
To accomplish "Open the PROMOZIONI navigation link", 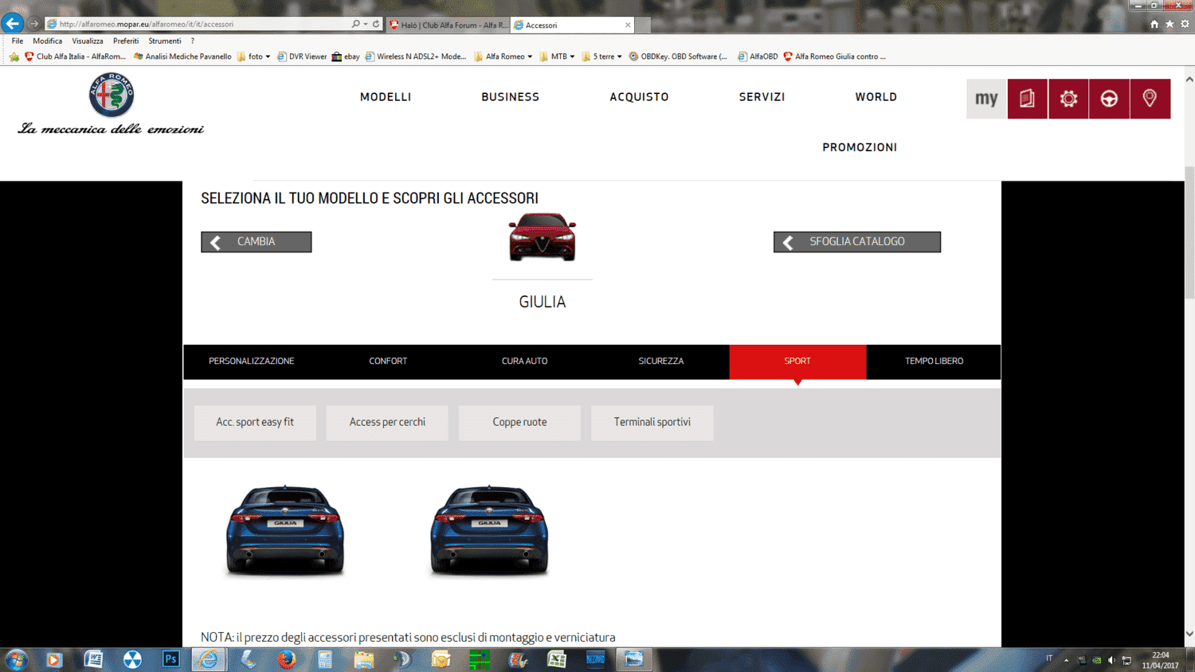I will click(860, 147).
